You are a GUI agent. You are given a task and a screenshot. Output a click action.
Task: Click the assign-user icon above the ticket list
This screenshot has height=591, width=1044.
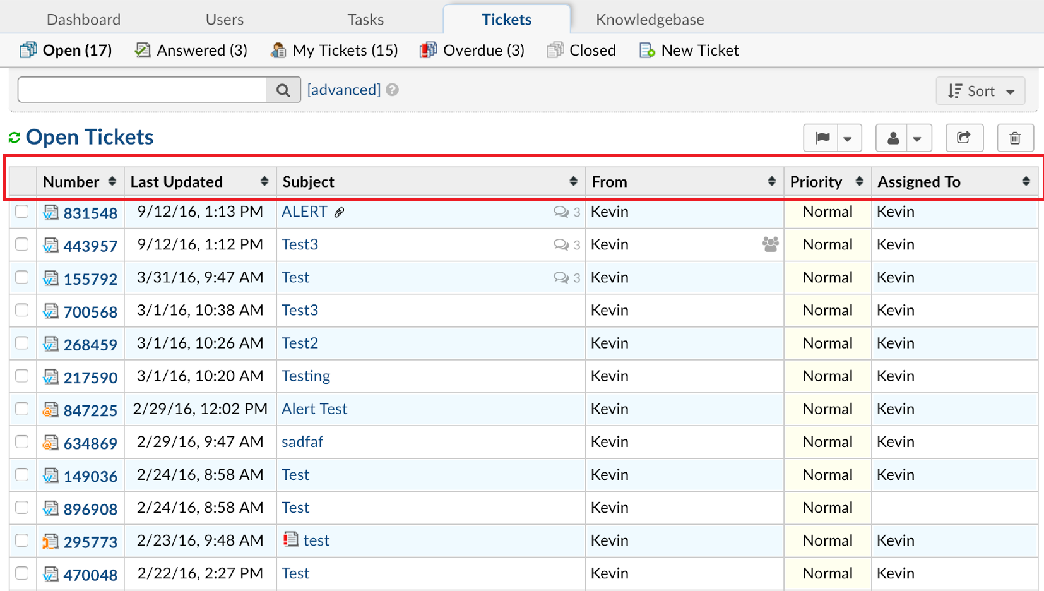pos(893,138)
